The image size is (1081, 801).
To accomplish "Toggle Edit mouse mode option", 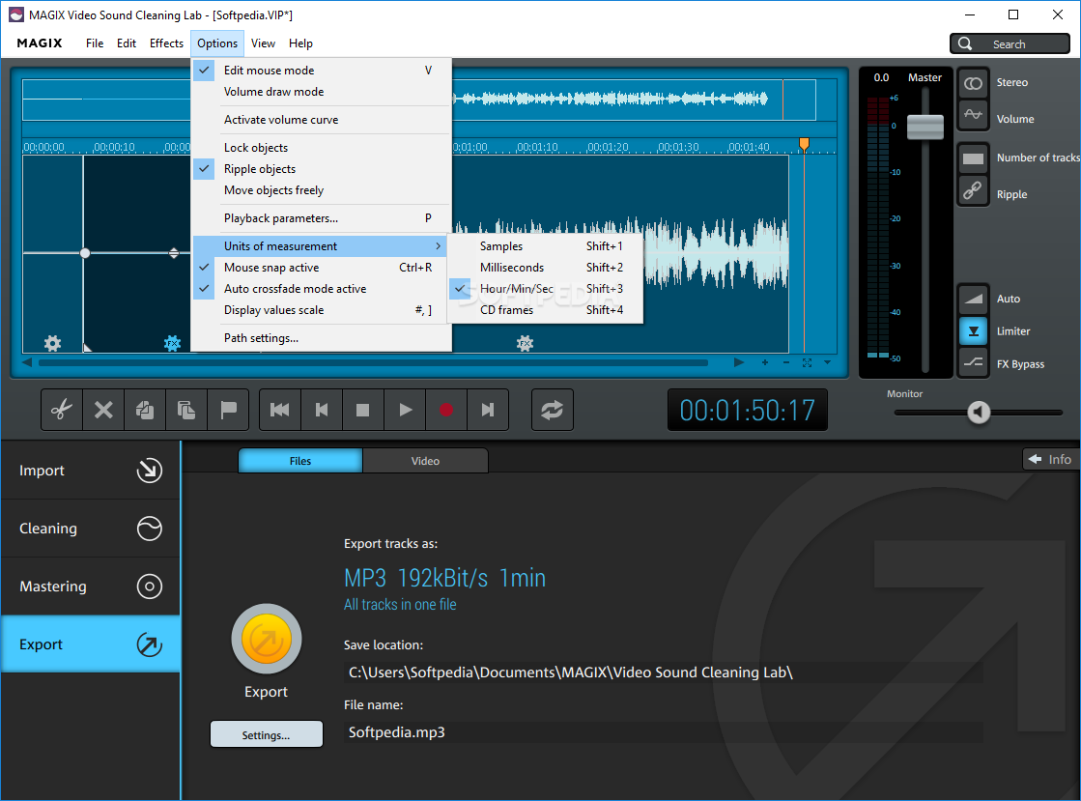I will point(322,71).
